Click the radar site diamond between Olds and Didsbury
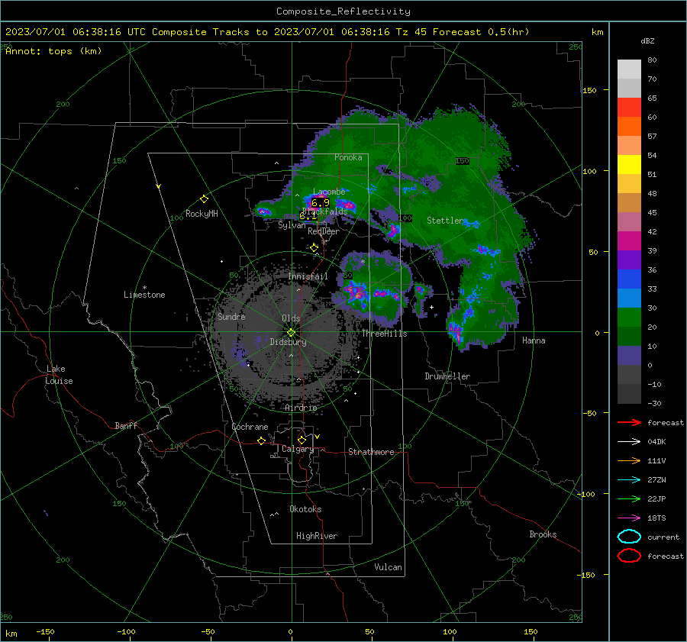Image resolution: width=687 pixels, height=642 pixels. pyautogui.click(x=291, y=333)
